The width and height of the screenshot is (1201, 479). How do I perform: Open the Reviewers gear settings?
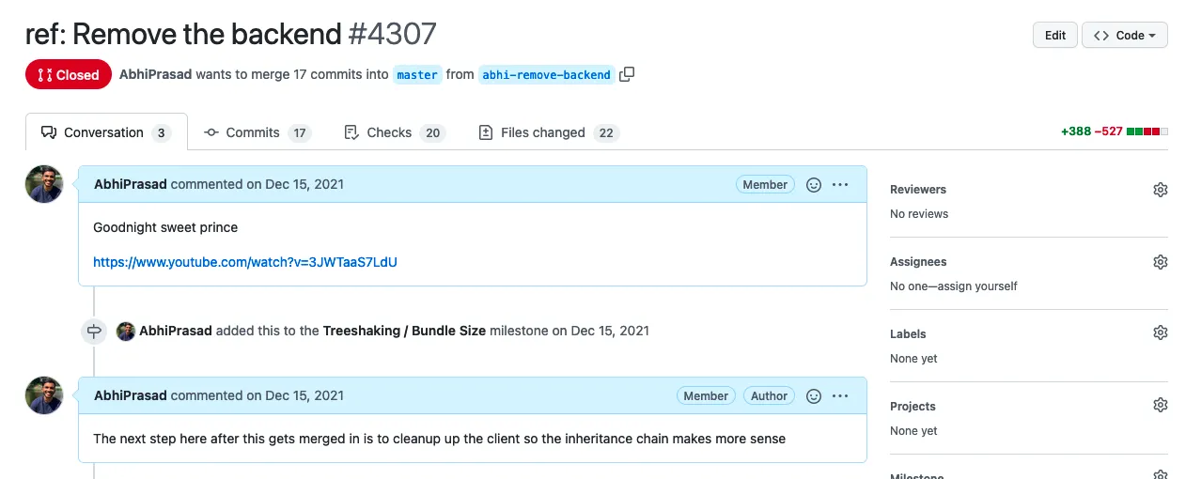[1160, 190]
